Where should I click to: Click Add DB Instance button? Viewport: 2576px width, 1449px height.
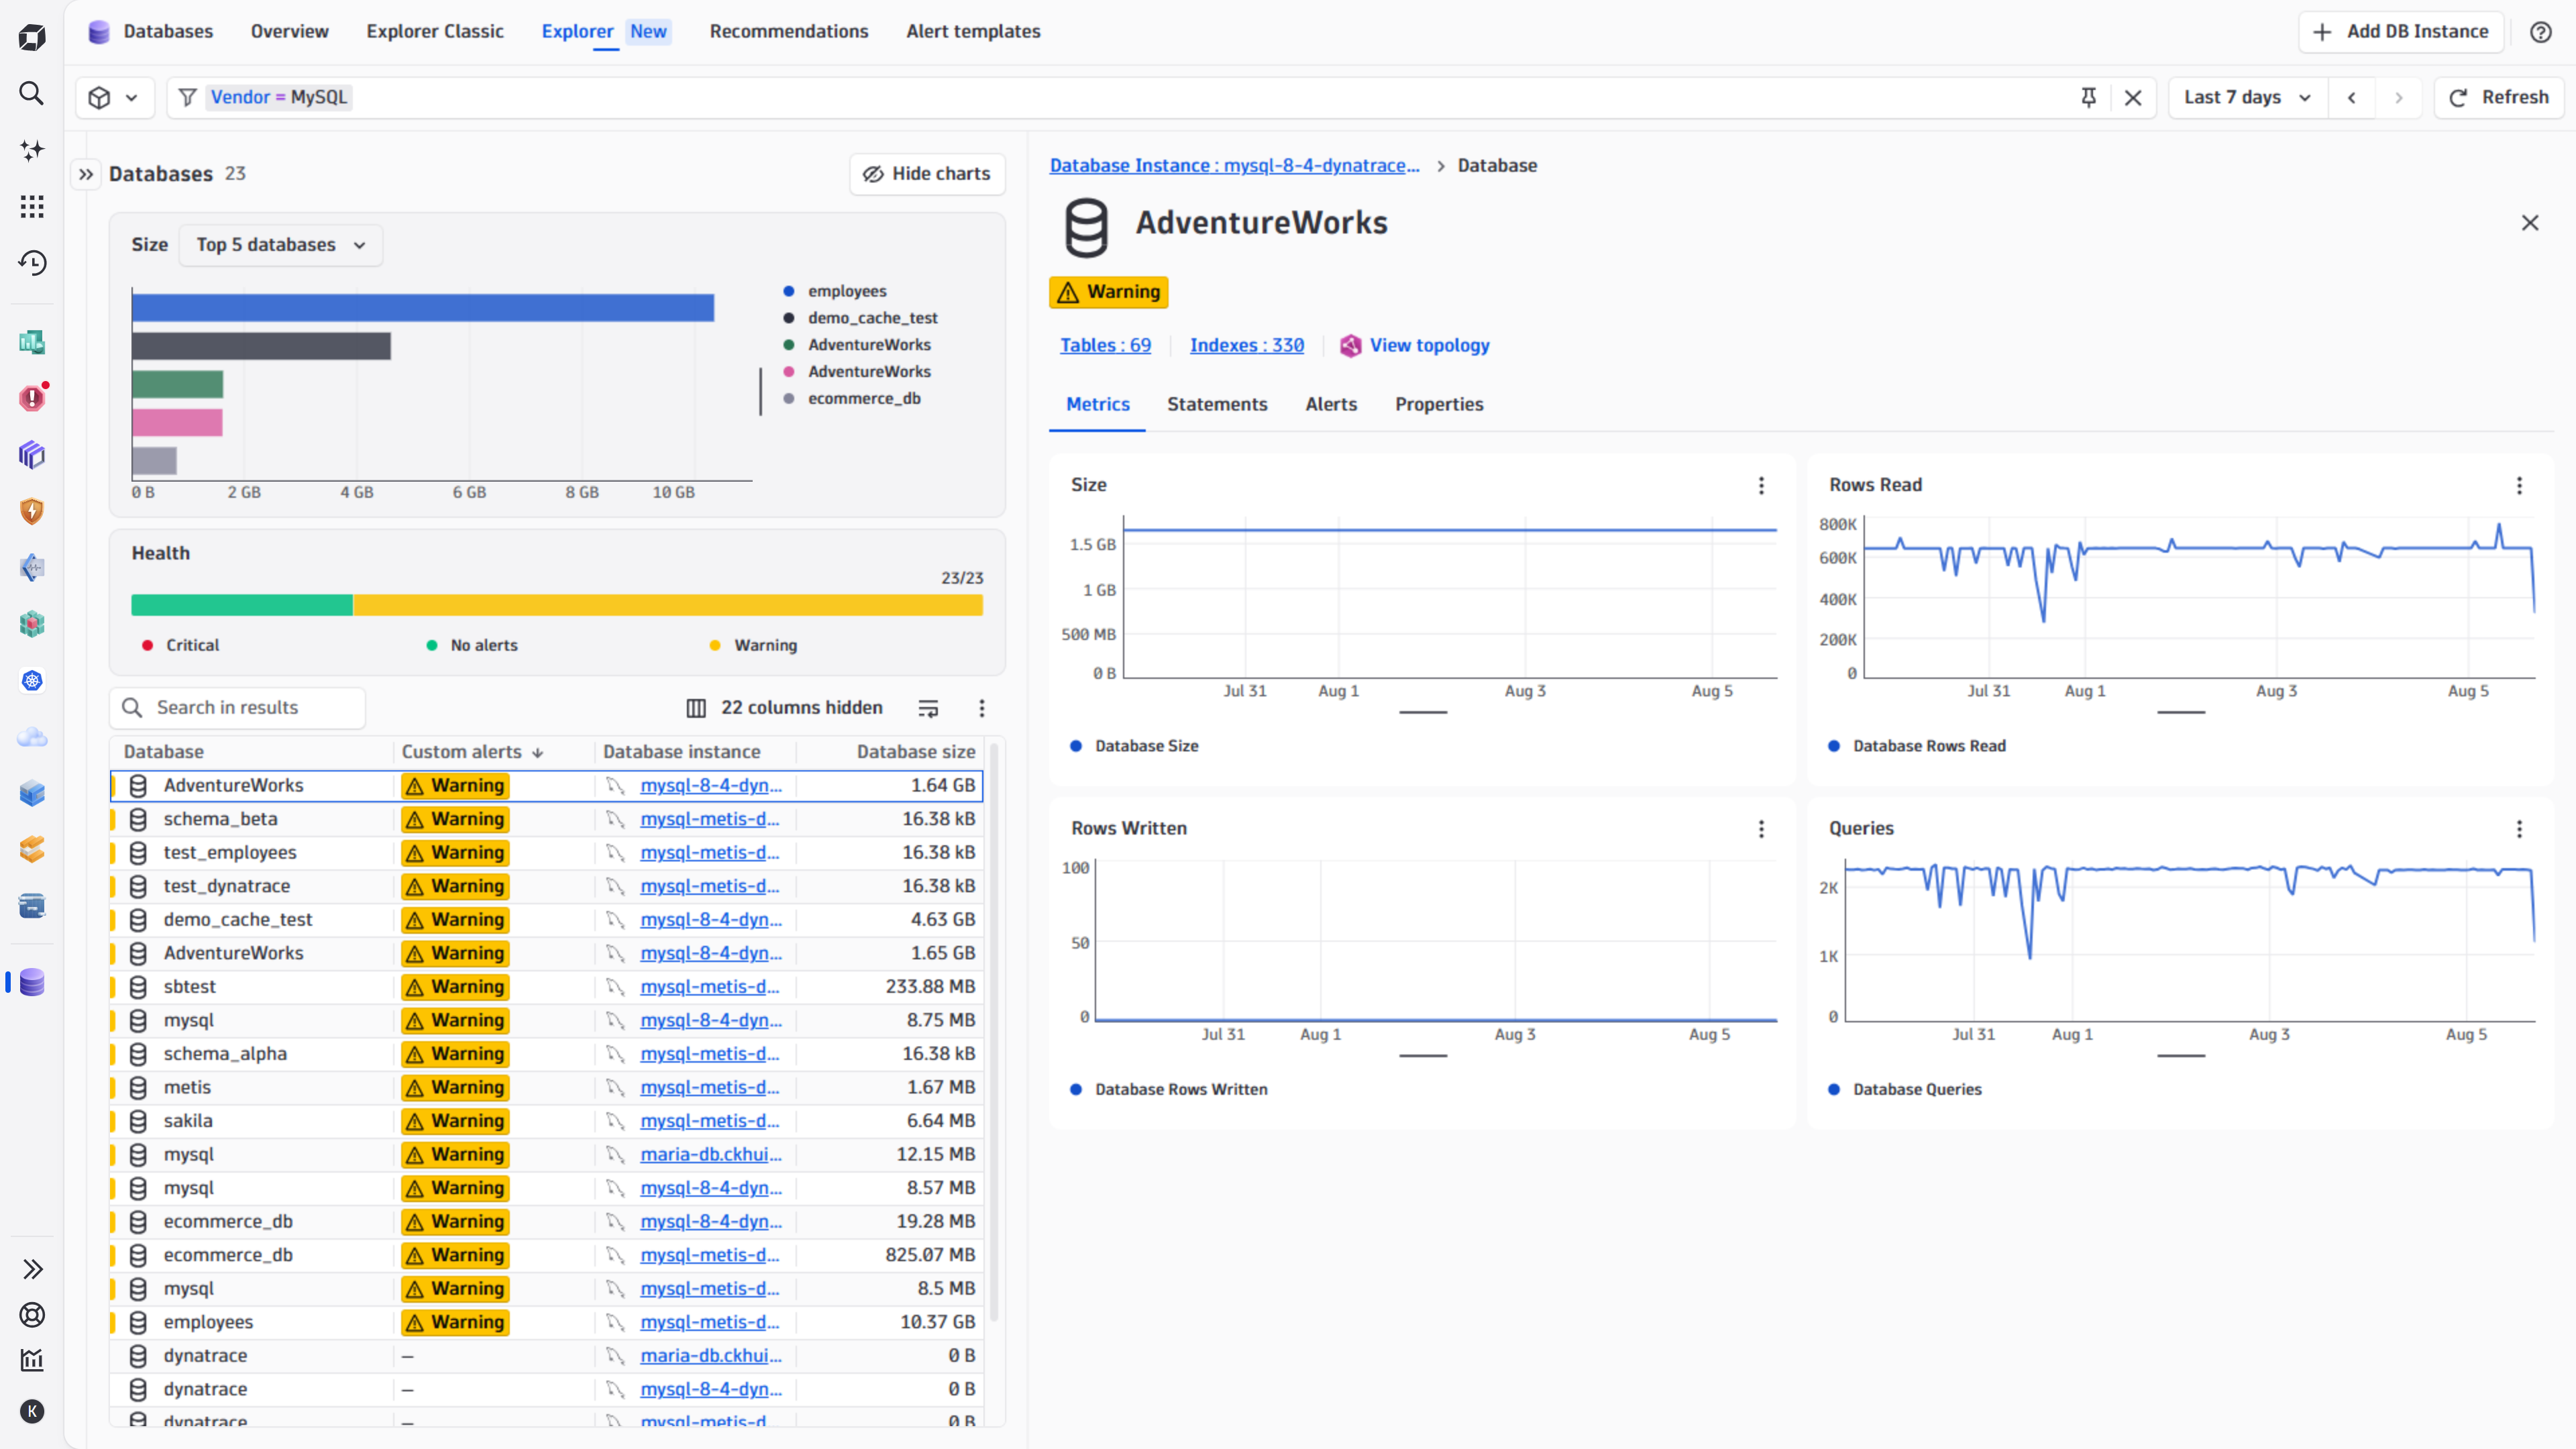point(2400,32)
